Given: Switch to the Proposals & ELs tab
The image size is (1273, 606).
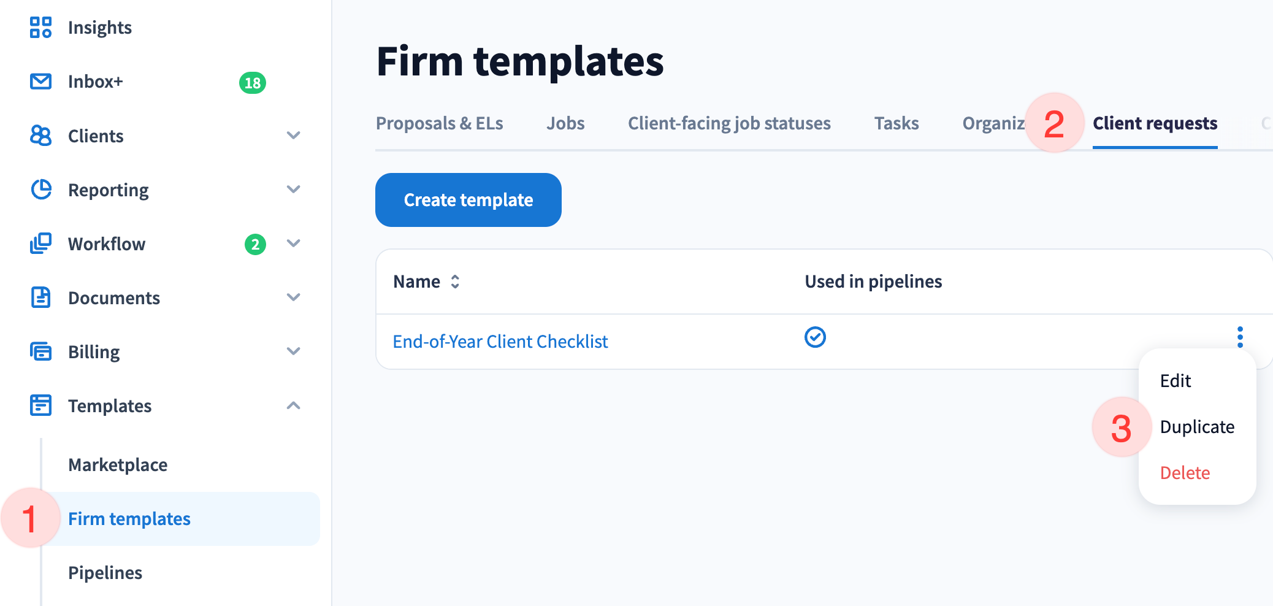Looking at the screenshot, I should click(x=439, y=123).
